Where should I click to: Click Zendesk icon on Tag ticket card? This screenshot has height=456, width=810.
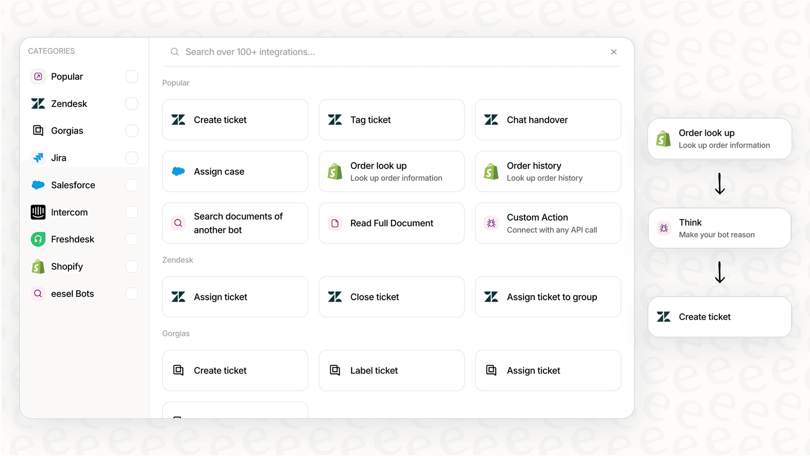click(335, 120)
